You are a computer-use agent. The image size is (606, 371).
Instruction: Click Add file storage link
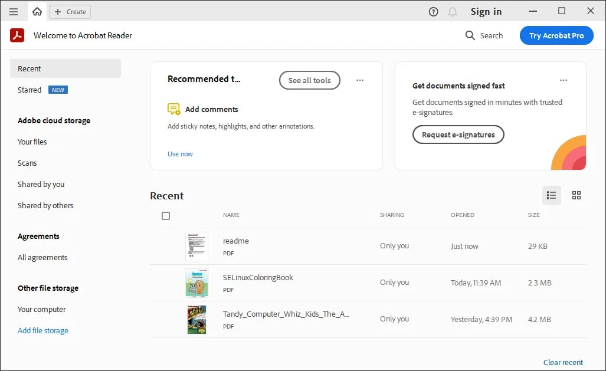pyautogui.click(x=43, y=331)
